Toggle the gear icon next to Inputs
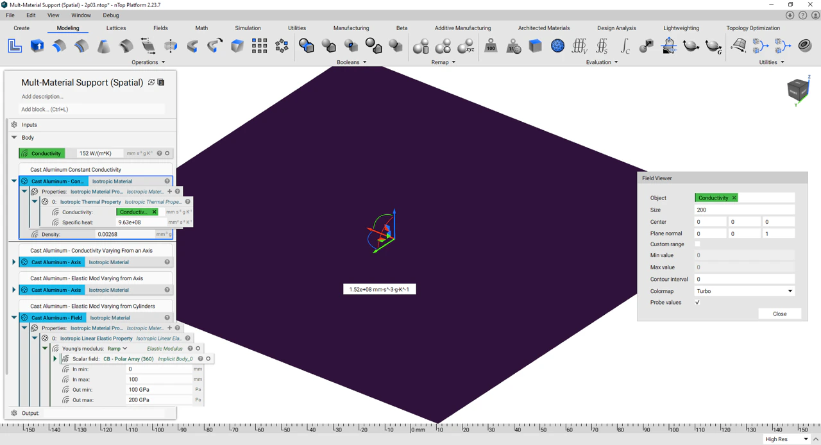This screenshot has width=821, height=445. click(x=14, y=124)
